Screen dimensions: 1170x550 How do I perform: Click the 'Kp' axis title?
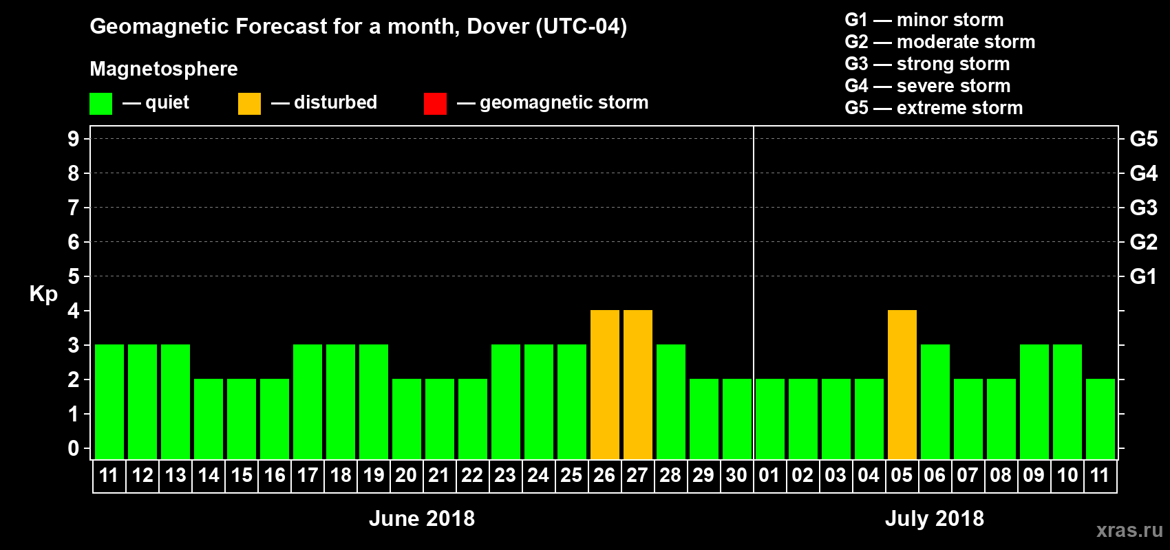coord(43,294)
